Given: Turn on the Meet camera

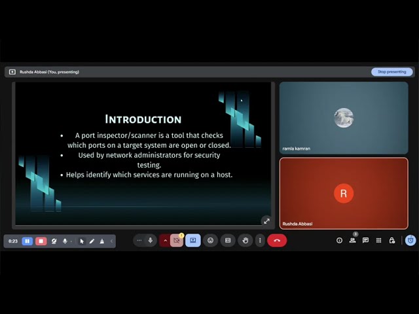Looking at the screenshot, I should [x=177, y=241].
